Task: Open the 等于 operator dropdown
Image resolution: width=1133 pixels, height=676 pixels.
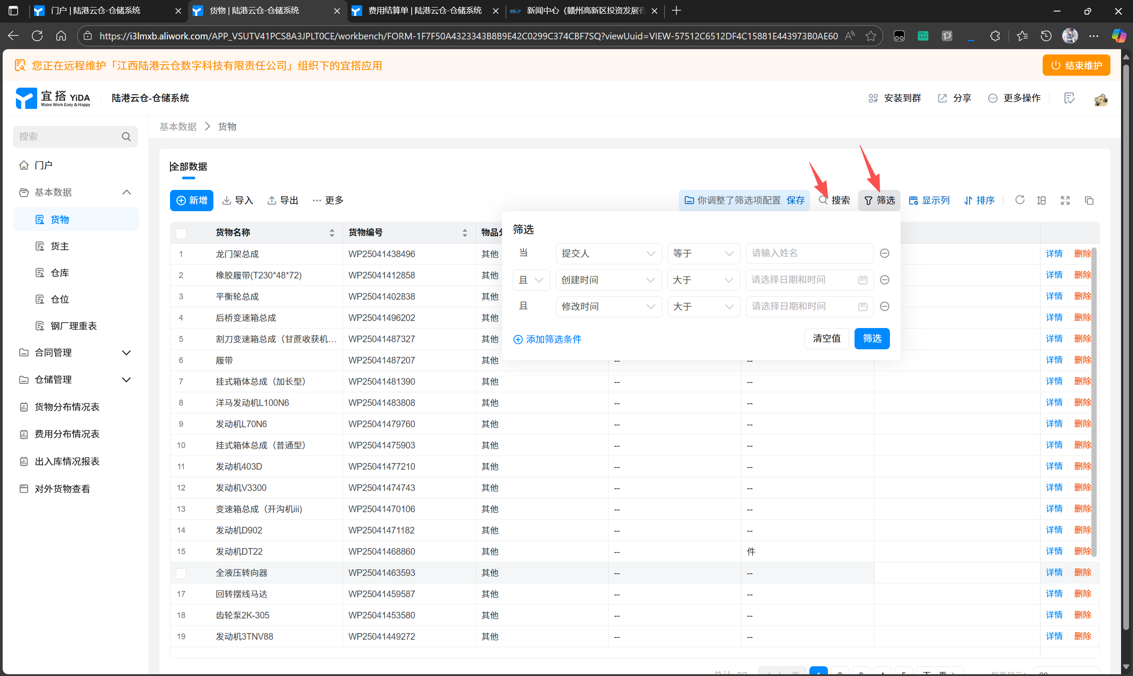Action: click(703, 253)
